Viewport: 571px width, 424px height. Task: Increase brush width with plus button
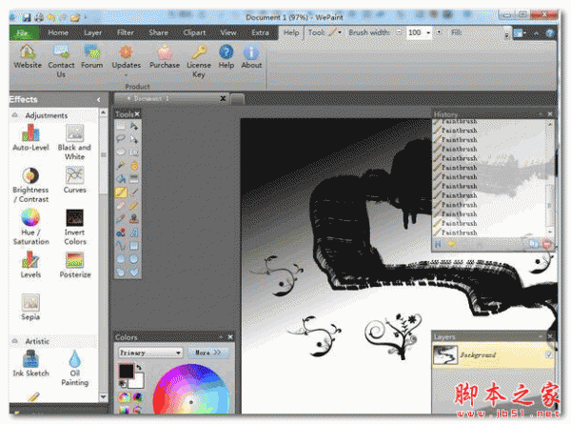439,32
